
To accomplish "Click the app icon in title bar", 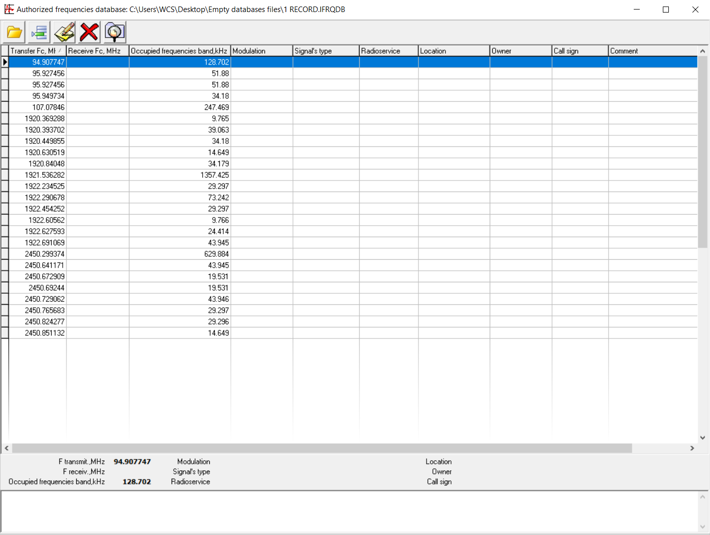I will click(x=9, y=9).
